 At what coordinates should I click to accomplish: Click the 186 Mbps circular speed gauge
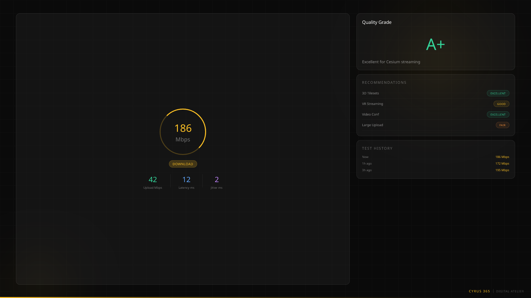click(183, 132)
